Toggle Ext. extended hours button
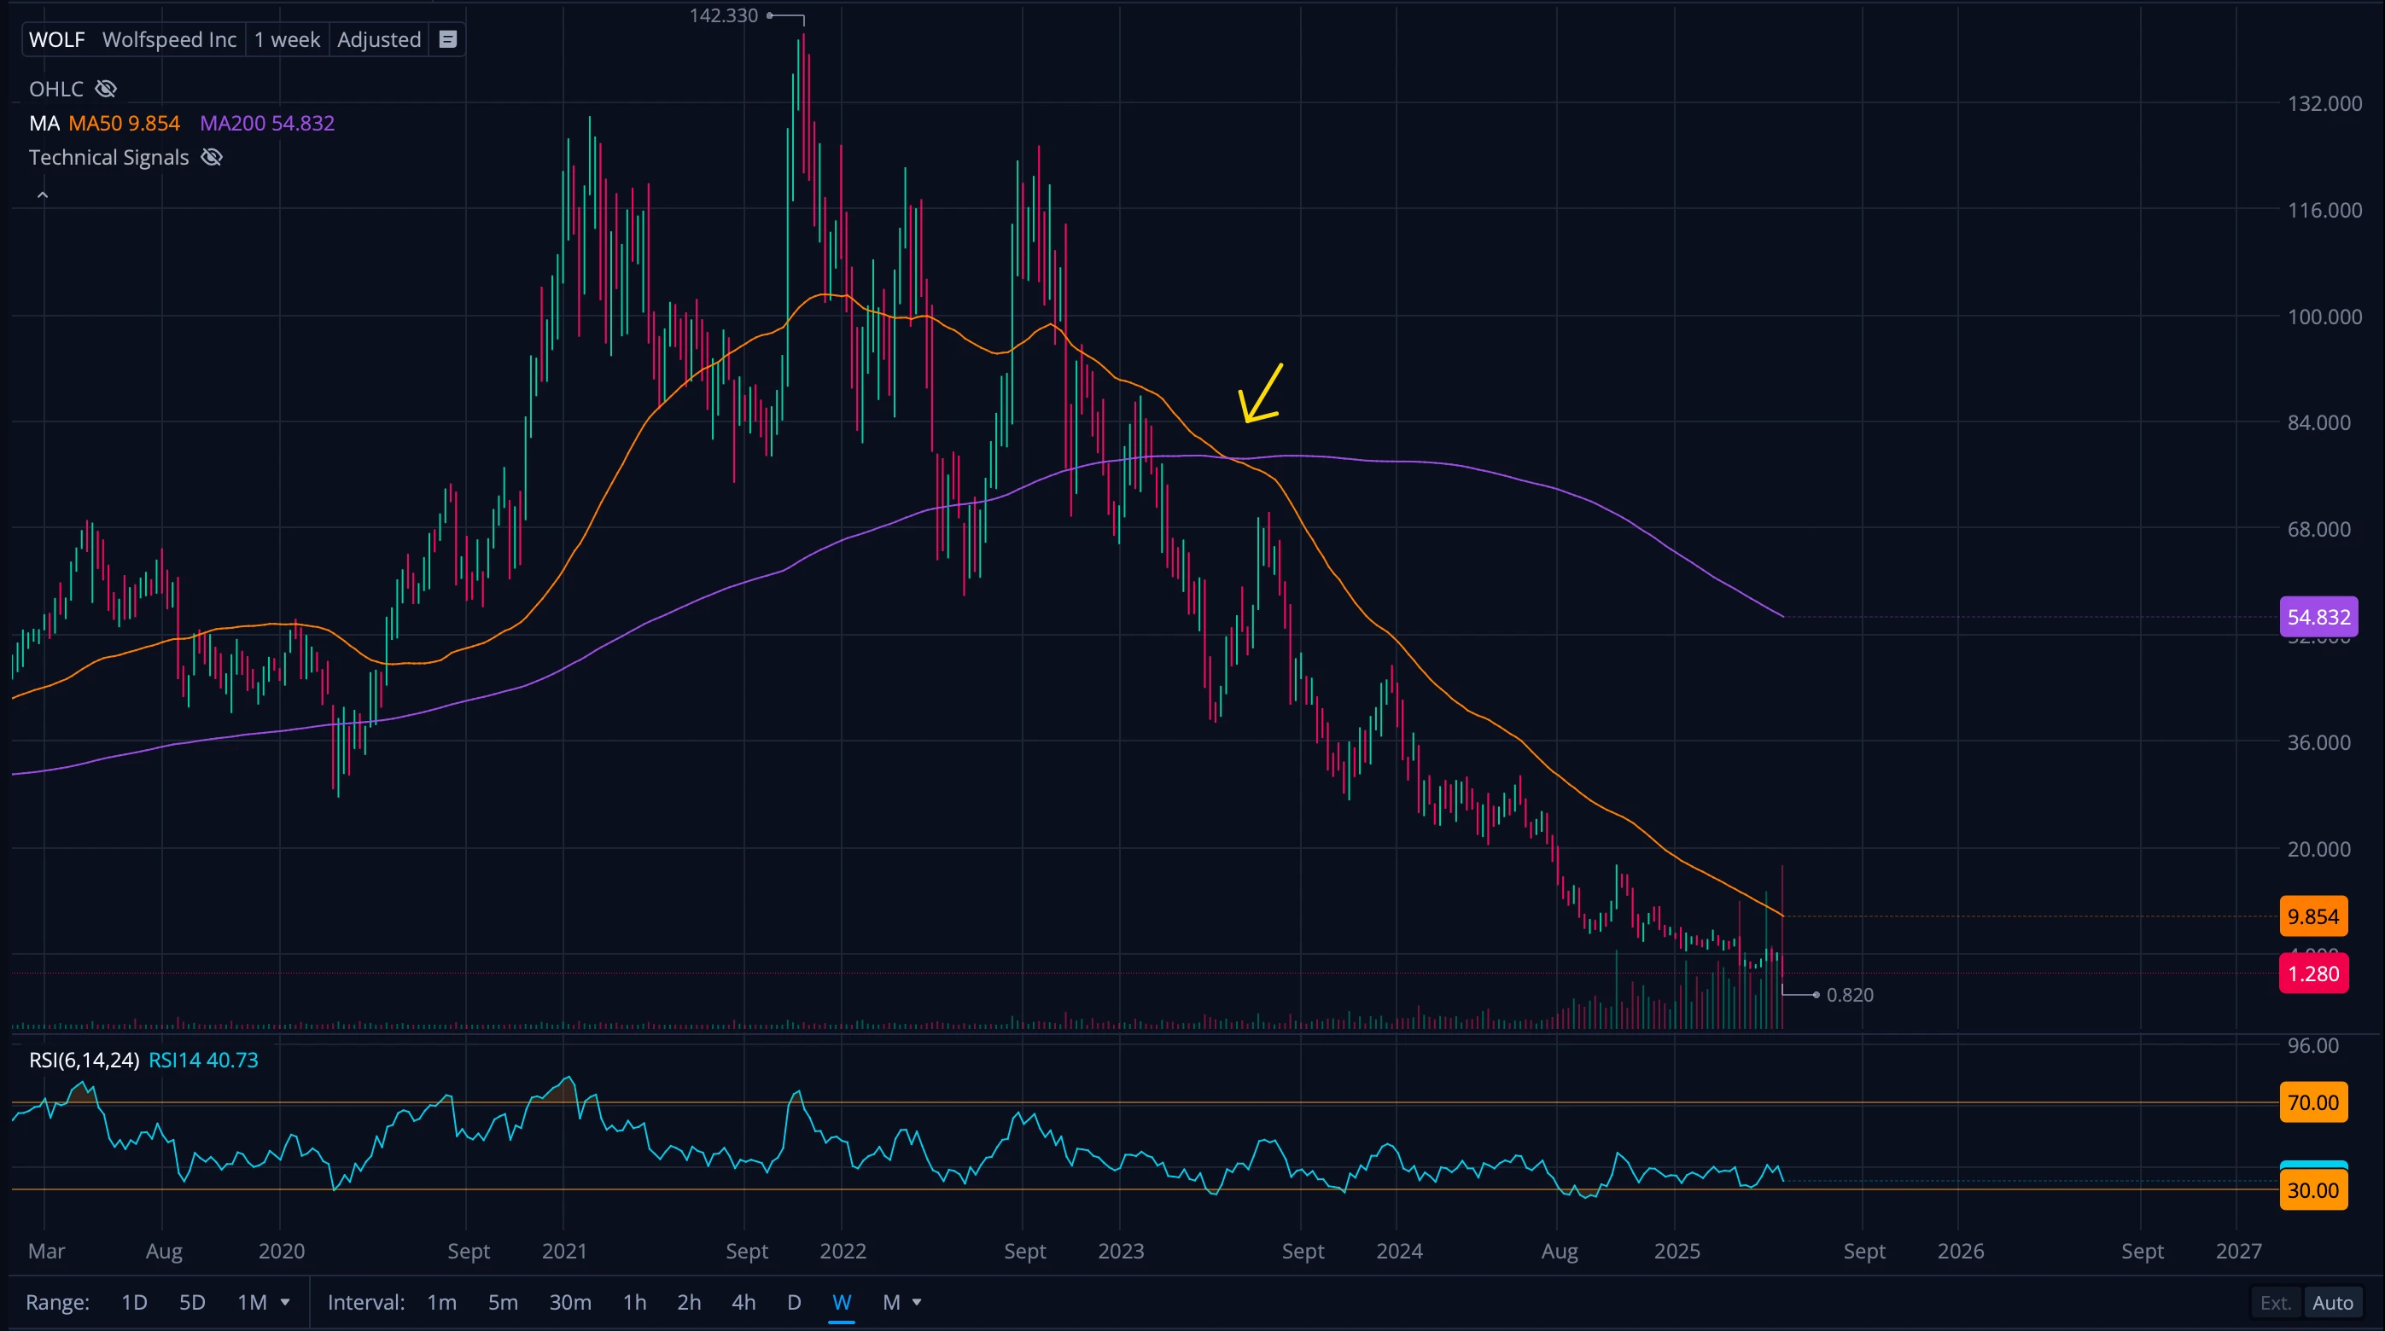Screen dimensions: 2385x1331 [x=2275, y=1303]
